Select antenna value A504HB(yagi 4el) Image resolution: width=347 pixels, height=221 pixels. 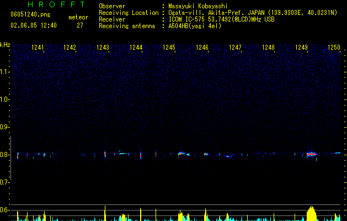[x=195, y=26]
